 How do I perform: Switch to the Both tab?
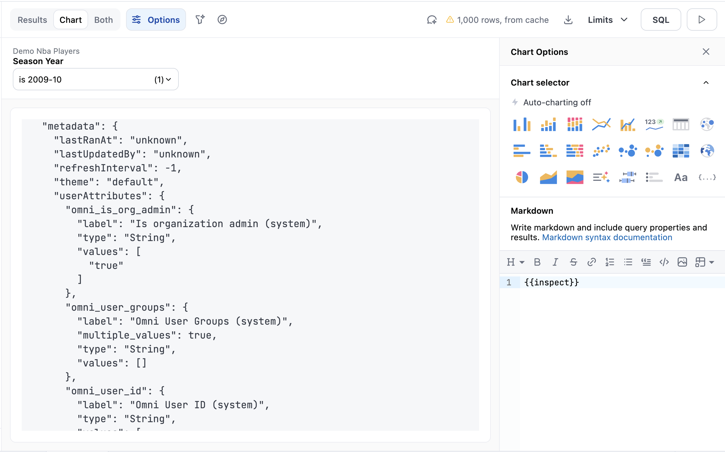click(103, 20)
